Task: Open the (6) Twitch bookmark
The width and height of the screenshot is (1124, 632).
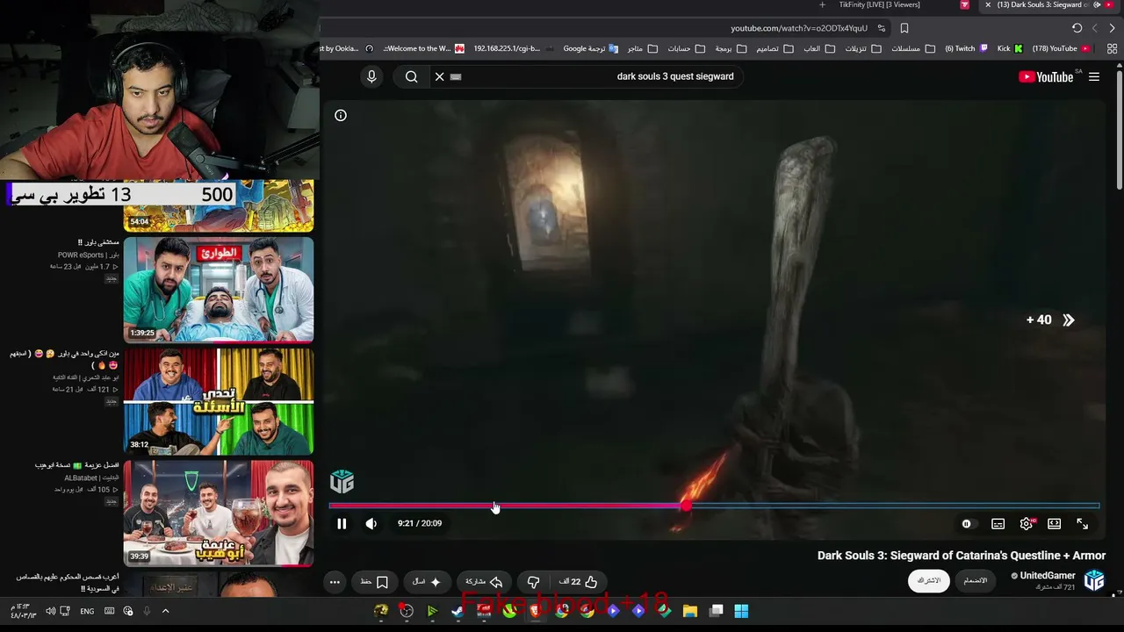Action: tap(966, 49)
